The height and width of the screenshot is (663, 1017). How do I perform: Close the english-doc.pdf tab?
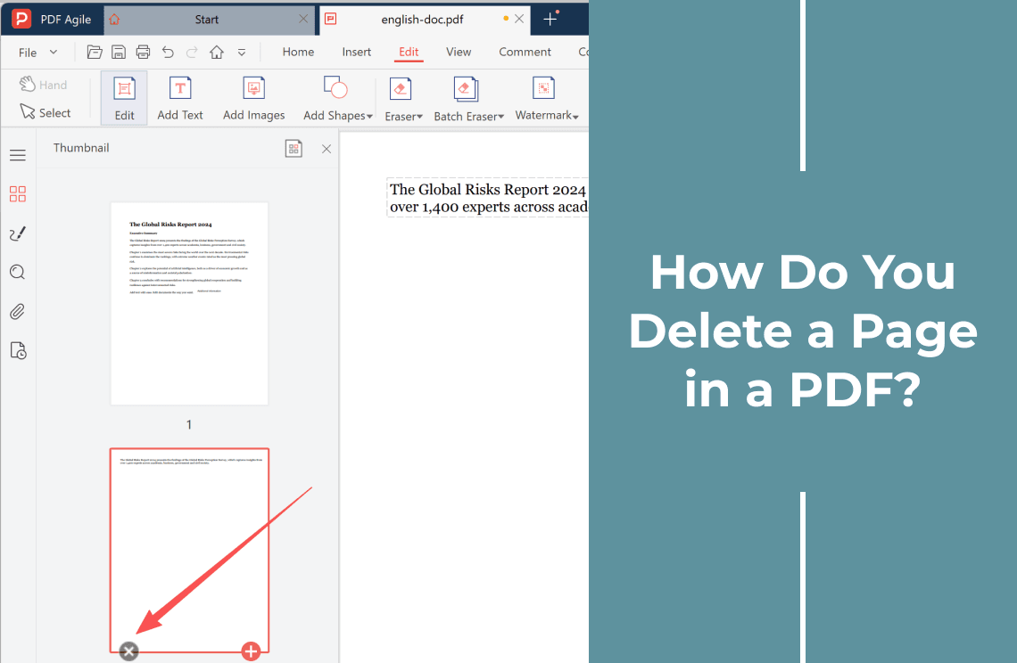(x=519, y=20)
